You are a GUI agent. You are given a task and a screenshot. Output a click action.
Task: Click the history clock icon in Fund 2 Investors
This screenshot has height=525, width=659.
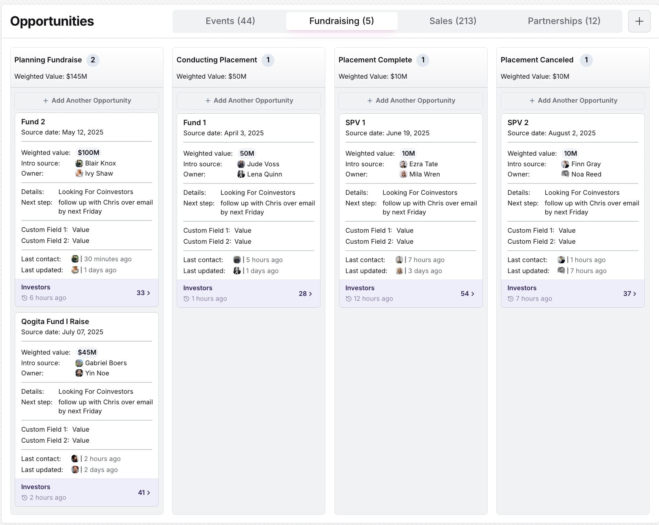coord(24,298)
